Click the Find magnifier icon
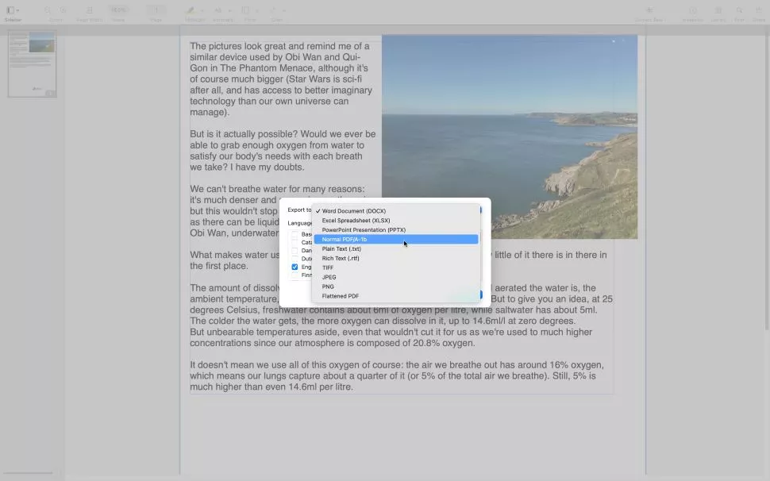Viewport: 770px width, 481px height. tap(739, 11)
